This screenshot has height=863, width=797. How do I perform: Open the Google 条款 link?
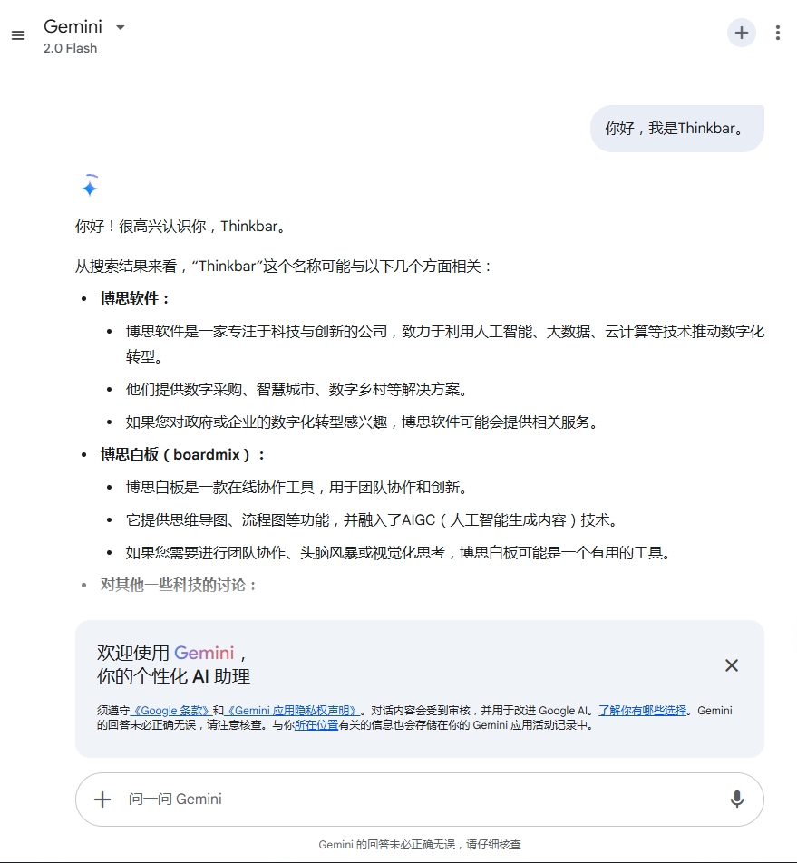click(171, 711)
